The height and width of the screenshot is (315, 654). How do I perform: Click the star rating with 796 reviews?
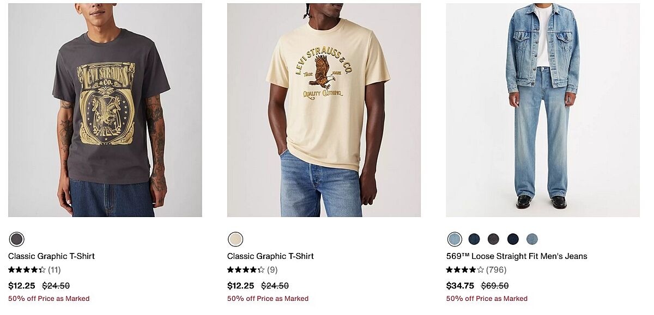476,270
